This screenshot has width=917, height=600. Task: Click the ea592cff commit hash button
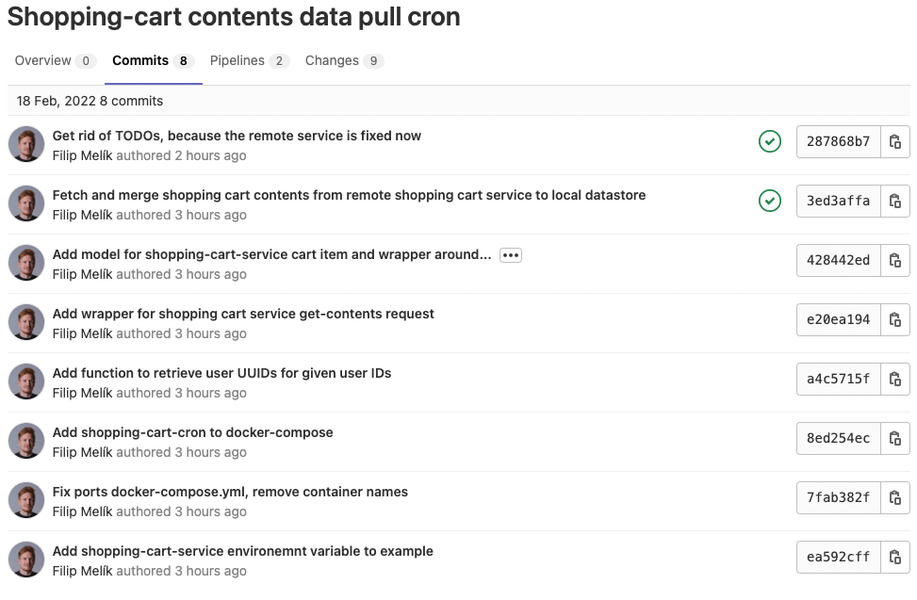(x=838, y=558)
